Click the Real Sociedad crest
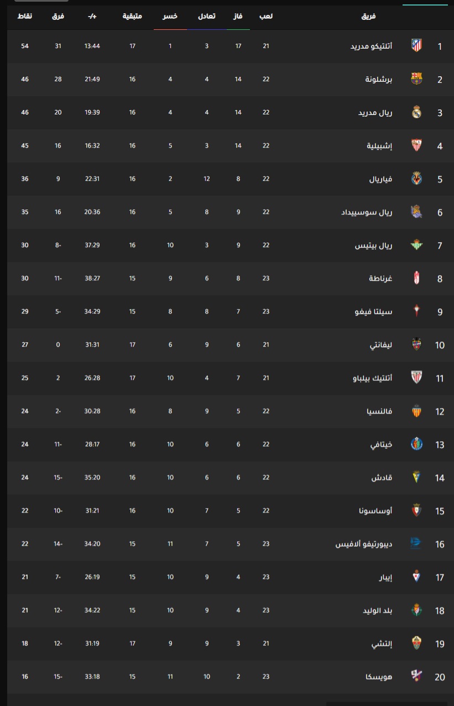 coord(416,212)
